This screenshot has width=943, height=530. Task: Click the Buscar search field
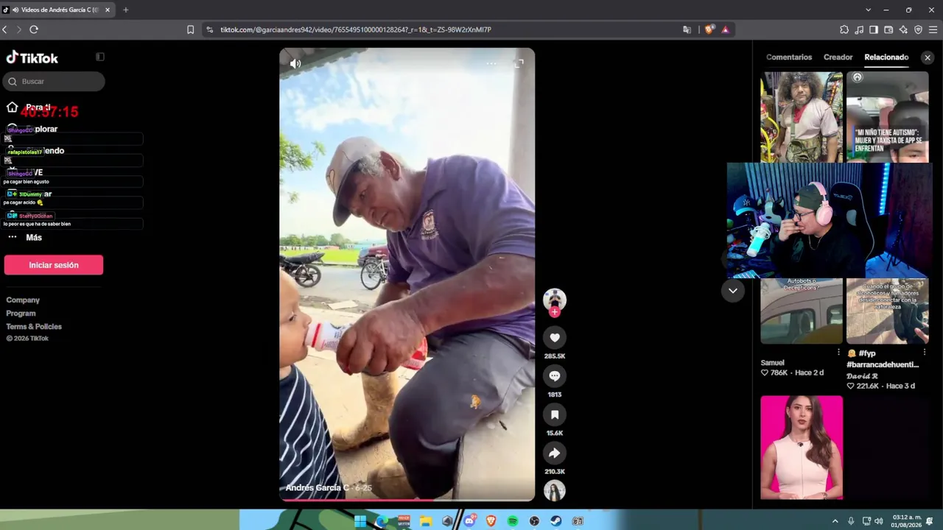click(x=54, y=82)
